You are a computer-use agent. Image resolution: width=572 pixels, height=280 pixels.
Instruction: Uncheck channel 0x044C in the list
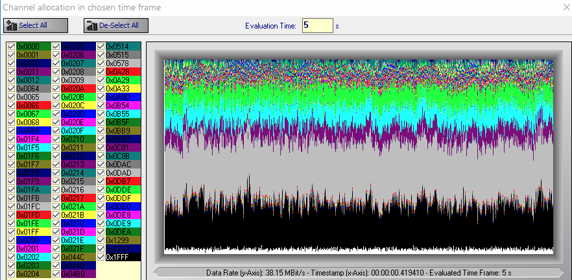tap(56, 257)
